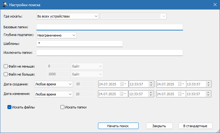
Task: Focus the 'Базовые папки' input field
Action: point(110,27)
